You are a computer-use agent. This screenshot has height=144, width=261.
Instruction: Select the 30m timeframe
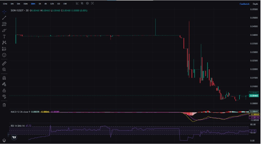pyautogui.click(x=33, y=4)
